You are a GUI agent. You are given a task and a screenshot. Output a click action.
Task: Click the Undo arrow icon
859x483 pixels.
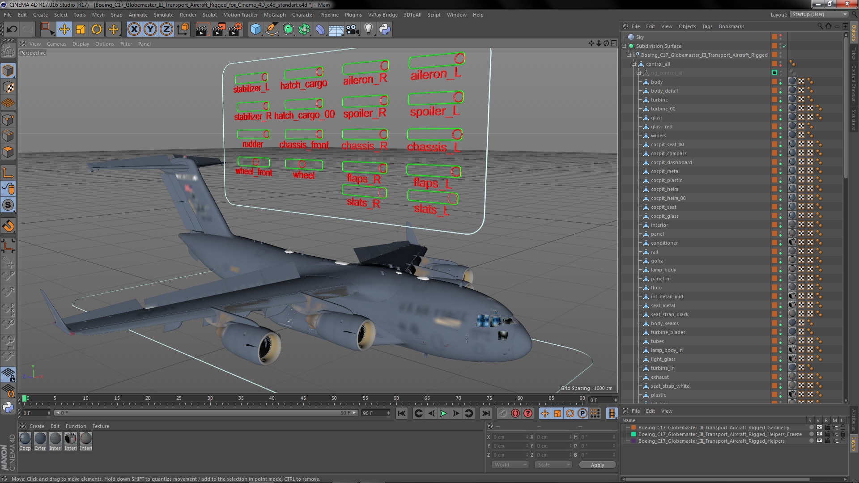tap(12, 30)
